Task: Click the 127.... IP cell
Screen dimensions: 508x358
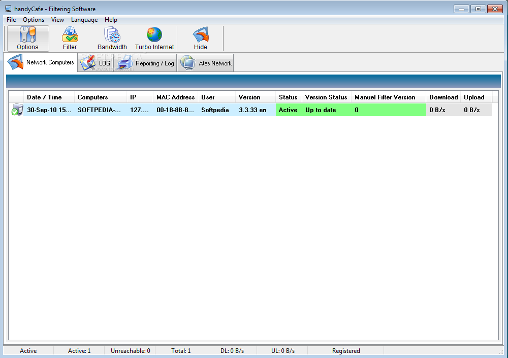Action: [x=140, y=110]
